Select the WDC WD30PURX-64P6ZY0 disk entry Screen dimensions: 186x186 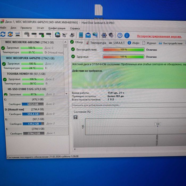coord(33,63)
